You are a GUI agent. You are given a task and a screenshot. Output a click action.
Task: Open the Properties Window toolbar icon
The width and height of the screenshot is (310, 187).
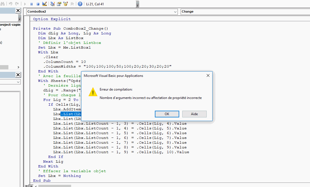coord(59,4)
